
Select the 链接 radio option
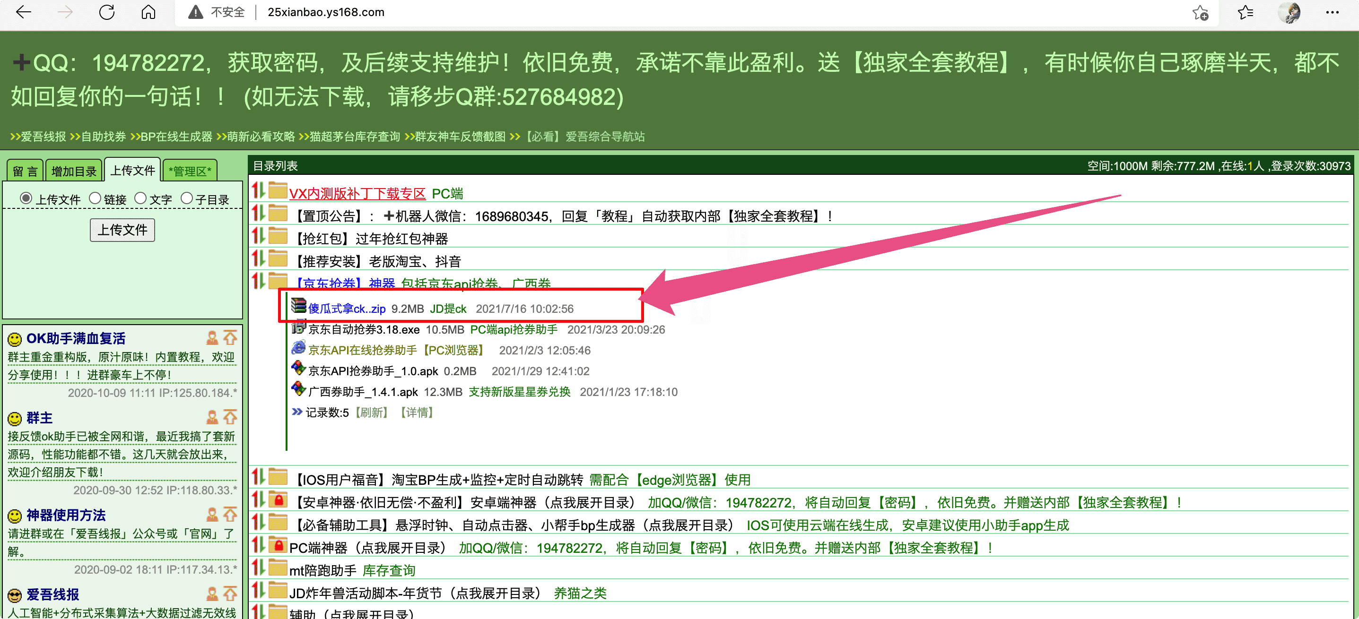pyautogui.click(x=95, y=198)
